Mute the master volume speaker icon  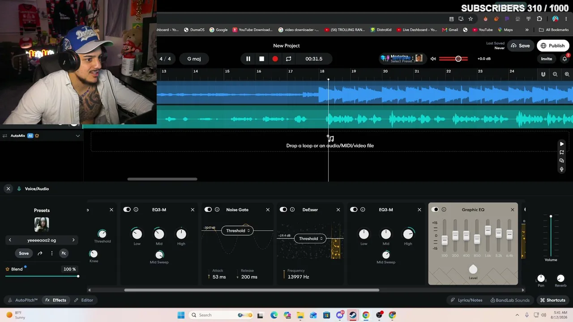tap(433, 59)
